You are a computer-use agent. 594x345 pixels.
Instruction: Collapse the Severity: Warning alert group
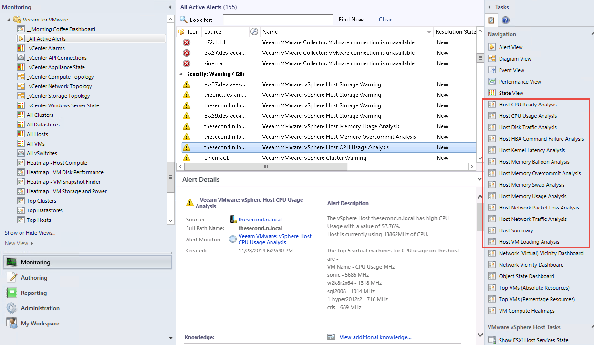181,74
